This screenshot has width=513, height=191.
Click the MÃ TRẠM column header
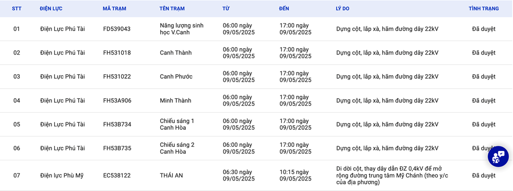(x=115, y=9)
